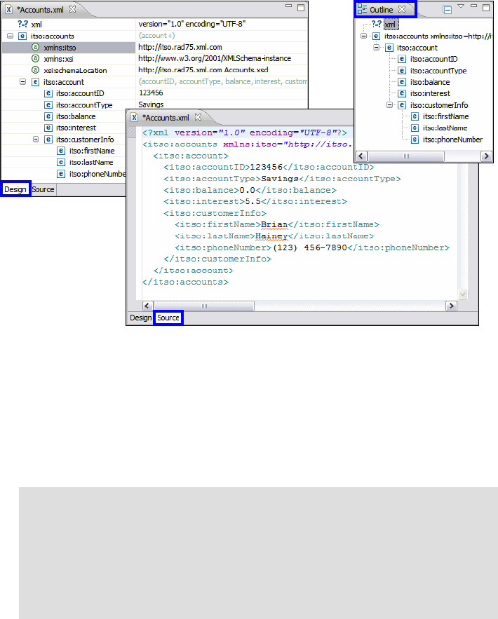498x619 pixels.
Task: Minimize the Outline view
Action: [474, 6]
